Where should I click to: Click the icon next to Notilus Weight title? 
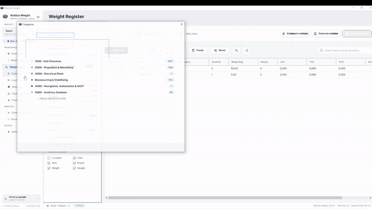[x=38, y=17]
